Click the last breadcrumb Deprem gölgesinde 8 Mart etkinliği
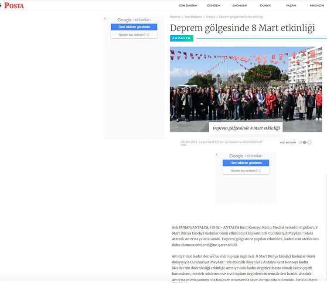The image size is (327, 283). [241, 17]
